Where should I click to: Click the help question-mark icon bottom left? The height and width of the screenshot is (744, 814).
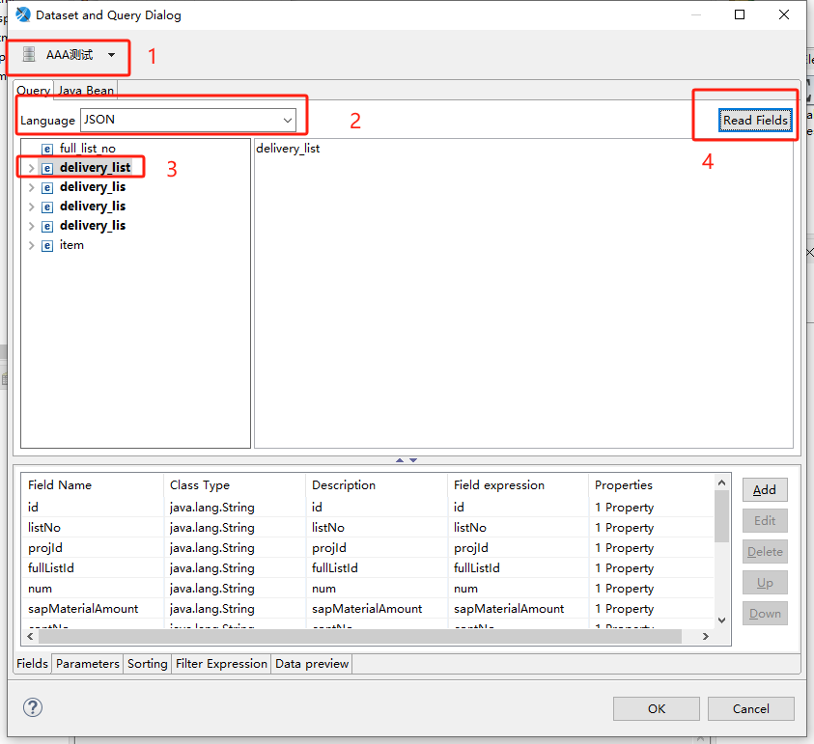pos(32,707)
